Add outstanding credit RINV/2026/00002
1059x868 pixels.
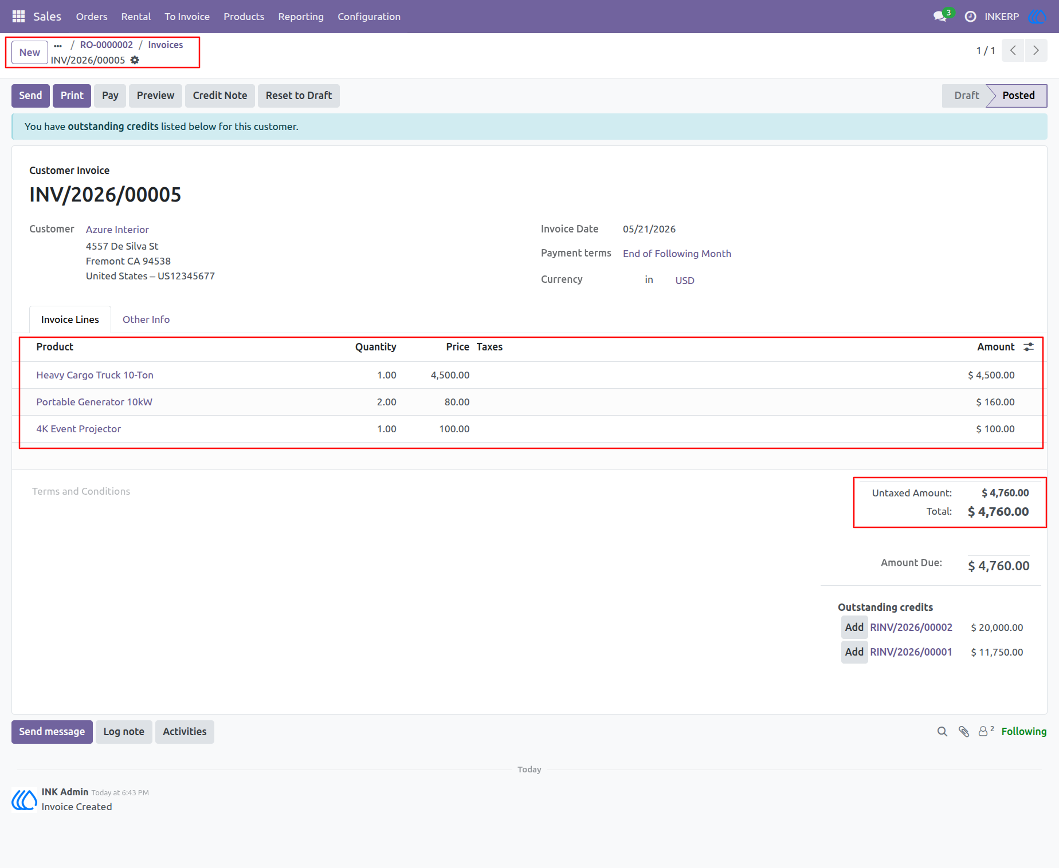(x=854, y=628)
